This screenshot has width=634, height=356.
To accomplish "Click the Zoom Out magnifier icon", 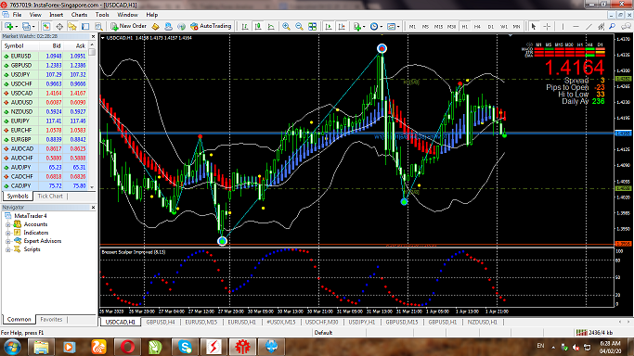I will click(299, 26).
